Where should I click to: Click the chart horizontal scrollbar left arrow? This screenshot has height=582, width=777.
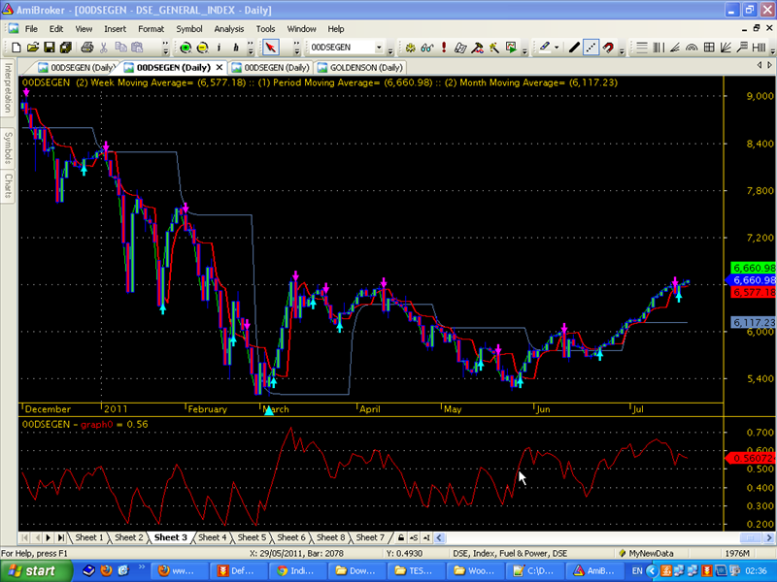439,537
